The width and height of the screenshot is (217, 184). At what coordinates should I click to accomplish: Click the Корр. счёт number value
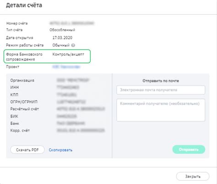[x=81, y=130]
